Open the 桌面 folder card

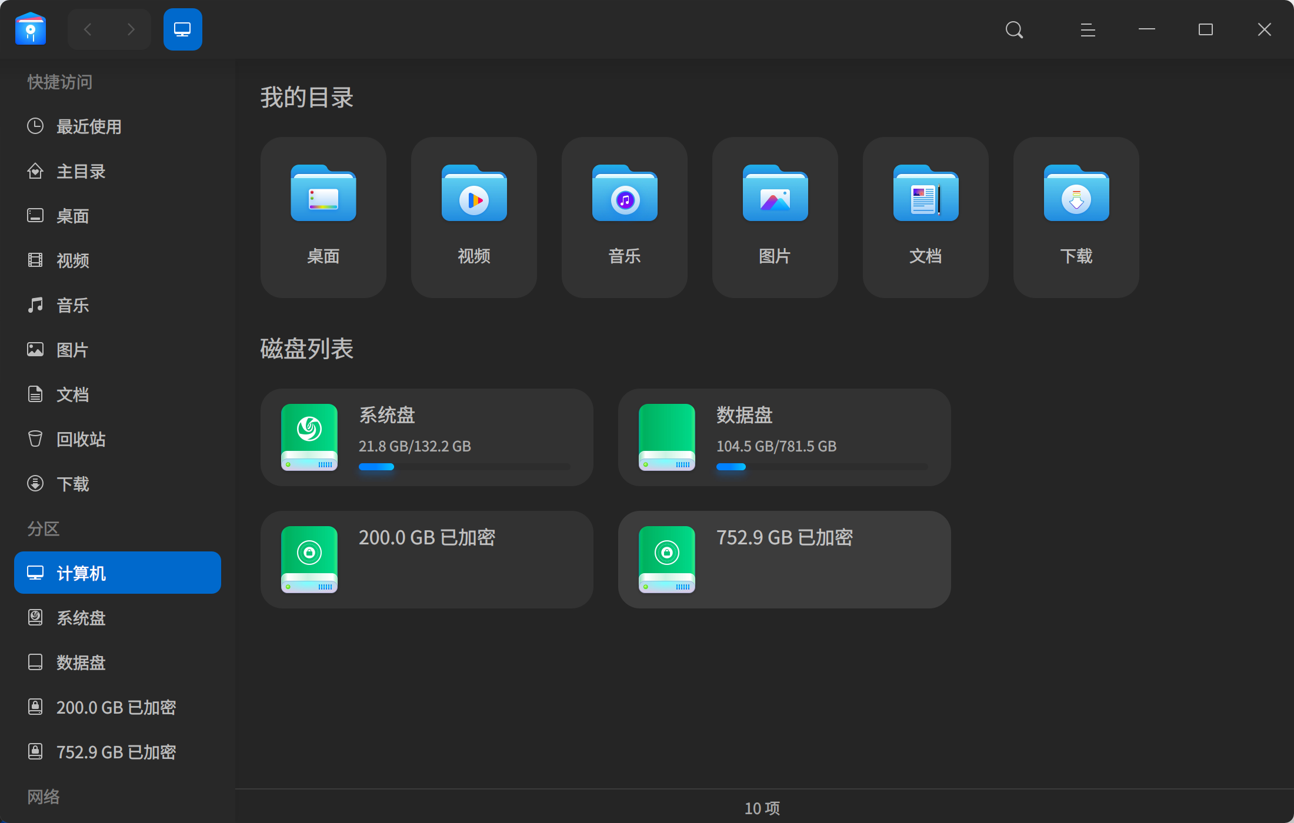[323, 218]
